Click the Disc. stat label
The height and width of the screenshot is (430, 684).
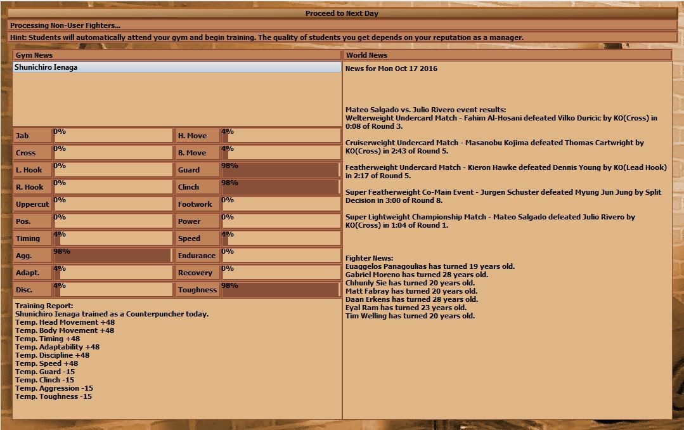coord(32,290)
